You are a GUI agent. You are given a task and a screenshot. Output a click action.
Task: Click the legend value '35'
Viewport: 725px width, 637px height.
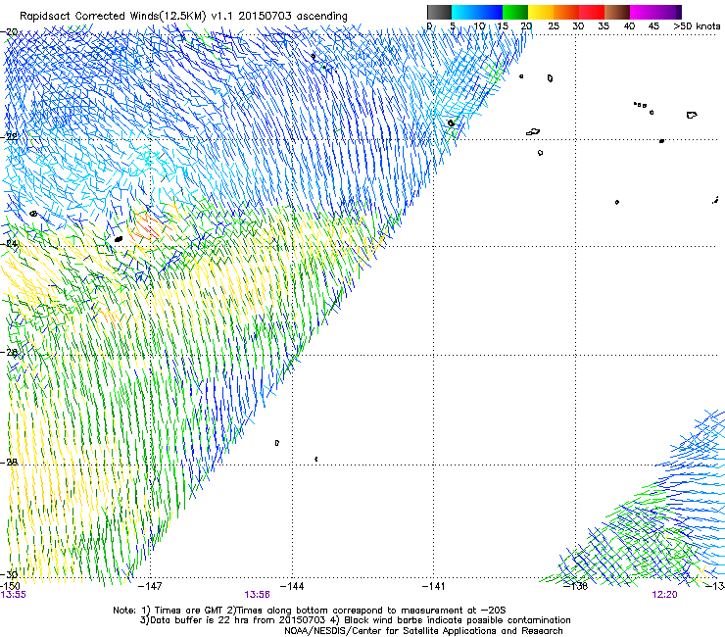pyautogui.click(x=604, y=26)
